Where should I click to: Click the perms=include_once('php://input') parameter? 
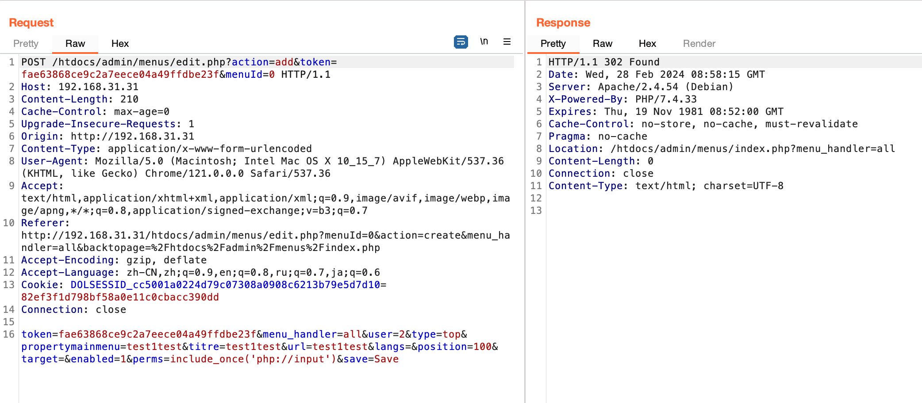click(234, 359)
